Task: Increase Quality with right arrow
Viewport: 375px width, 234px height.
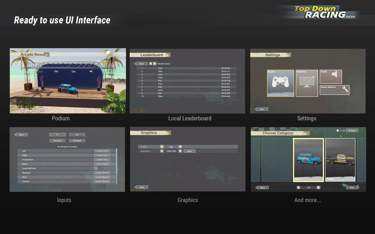Action: tap(180, 147)
